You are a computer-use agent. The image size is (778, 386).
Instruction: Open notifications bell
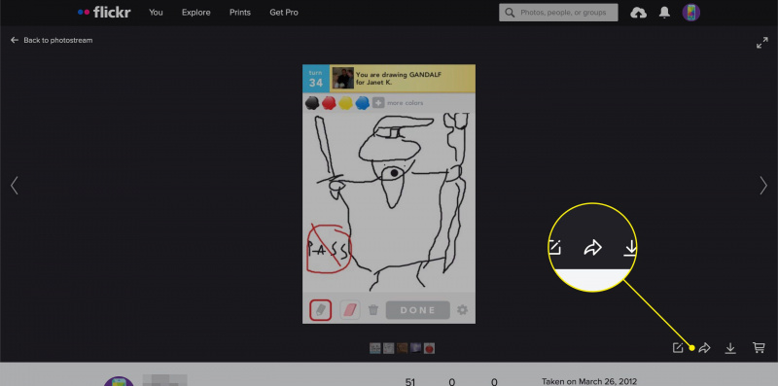point(664,13)
